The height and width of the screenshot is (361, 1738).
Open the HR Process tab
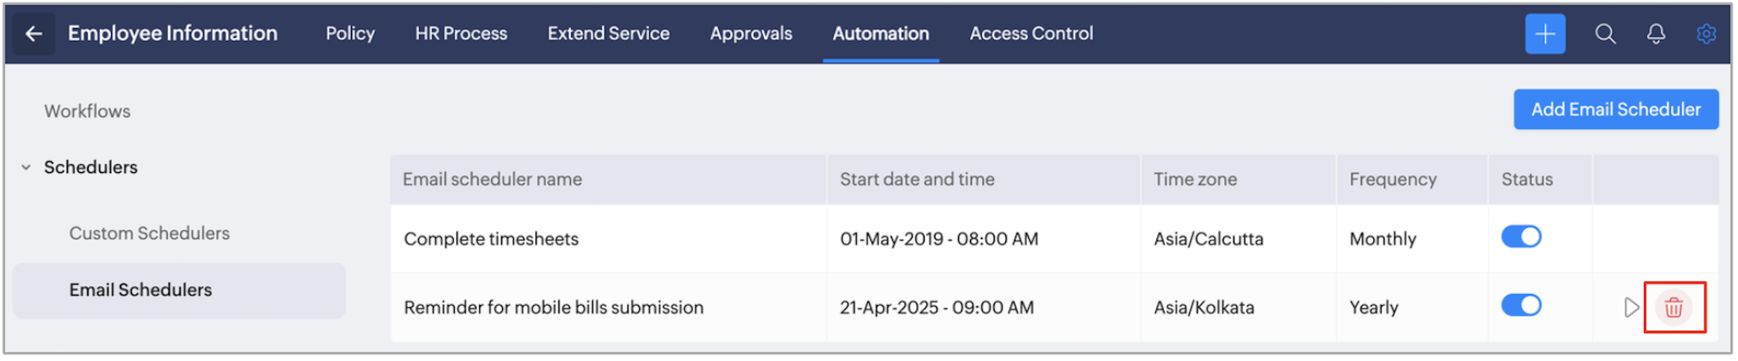[461, 33]
